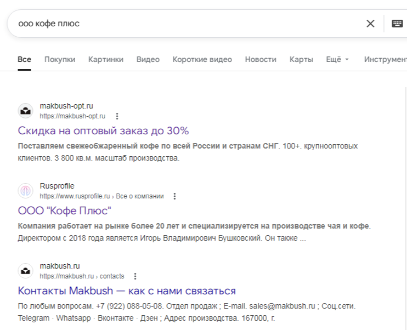The image size is (407, 330).
Task: Click snippet text "клиентов. 3 800 кв.м. масштаб производства"
Action: coord(98,158)
